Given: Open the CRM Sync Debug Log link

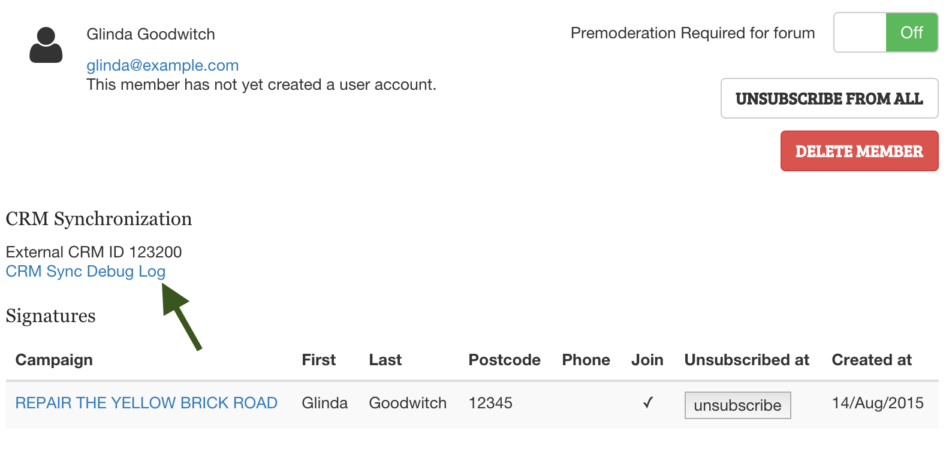Looking at the screenshot, I should click(86, 271).
